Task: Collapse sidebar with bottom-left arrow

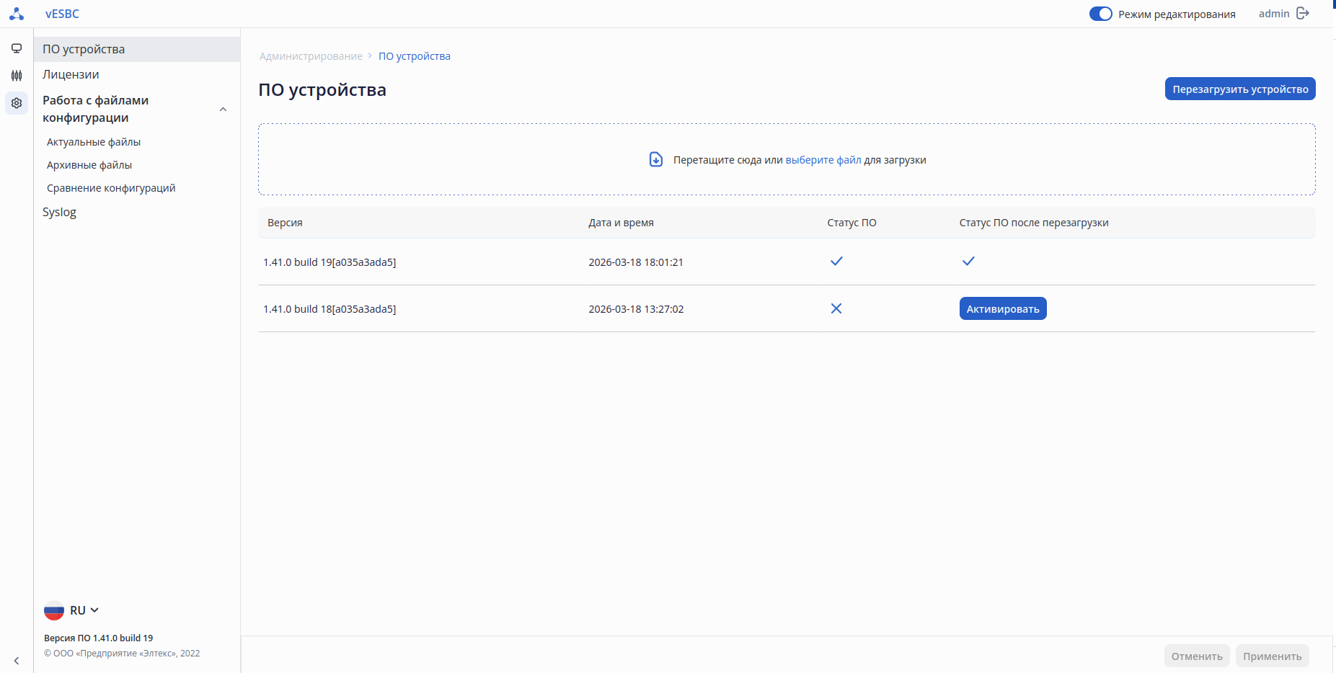Action: [17, 660]
